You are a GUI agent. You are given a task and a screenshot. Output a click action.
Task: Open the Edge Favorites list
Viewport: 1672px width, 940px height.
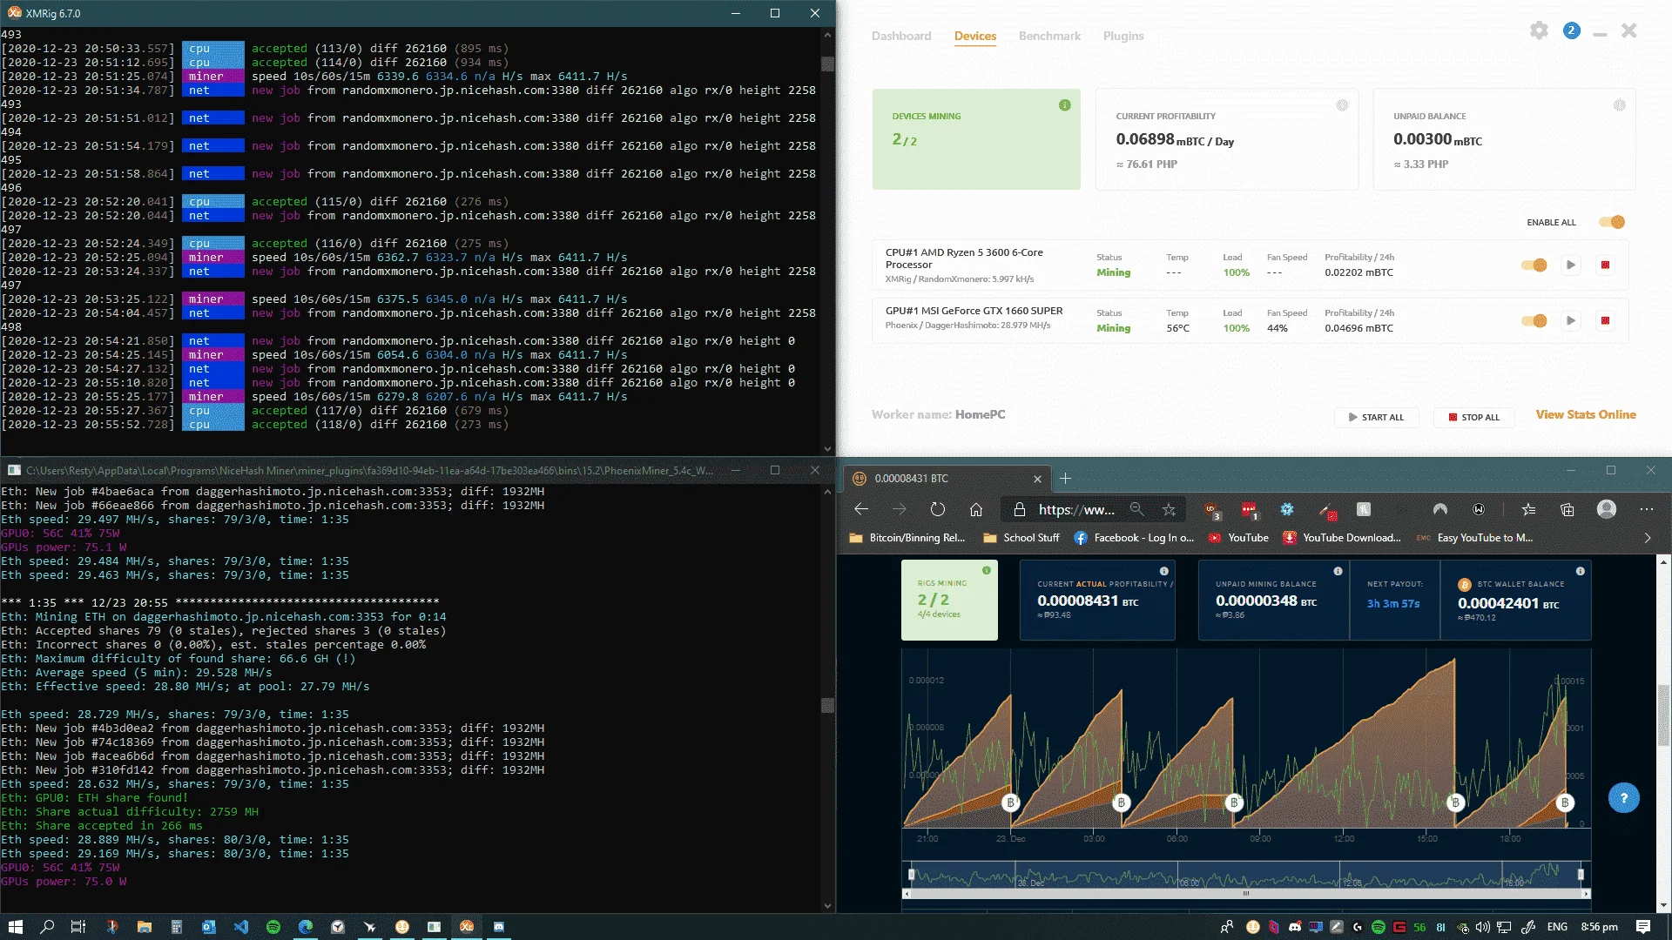pyautogui.click(x=1528, y=509)
